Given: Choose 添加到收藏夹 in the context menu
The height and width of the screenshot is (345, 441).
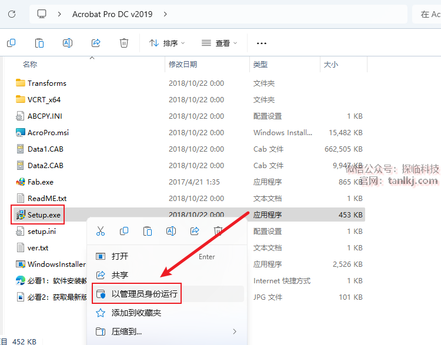Looking at the screenshot, I should click(x=136, y=313).
